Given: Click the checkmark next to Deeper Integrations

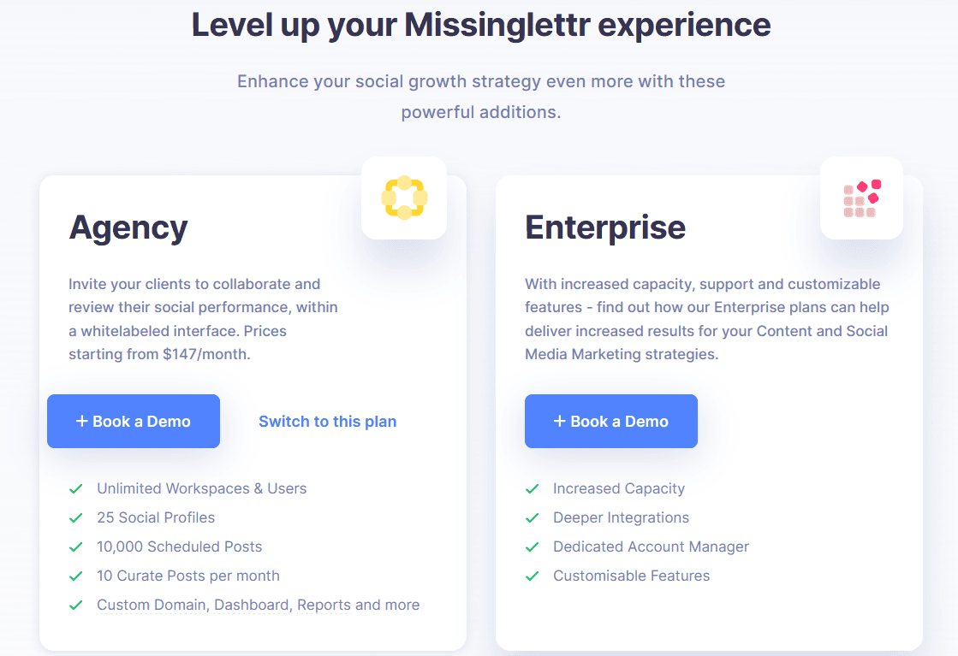Looking at the screenshot, I should point(532,517).
